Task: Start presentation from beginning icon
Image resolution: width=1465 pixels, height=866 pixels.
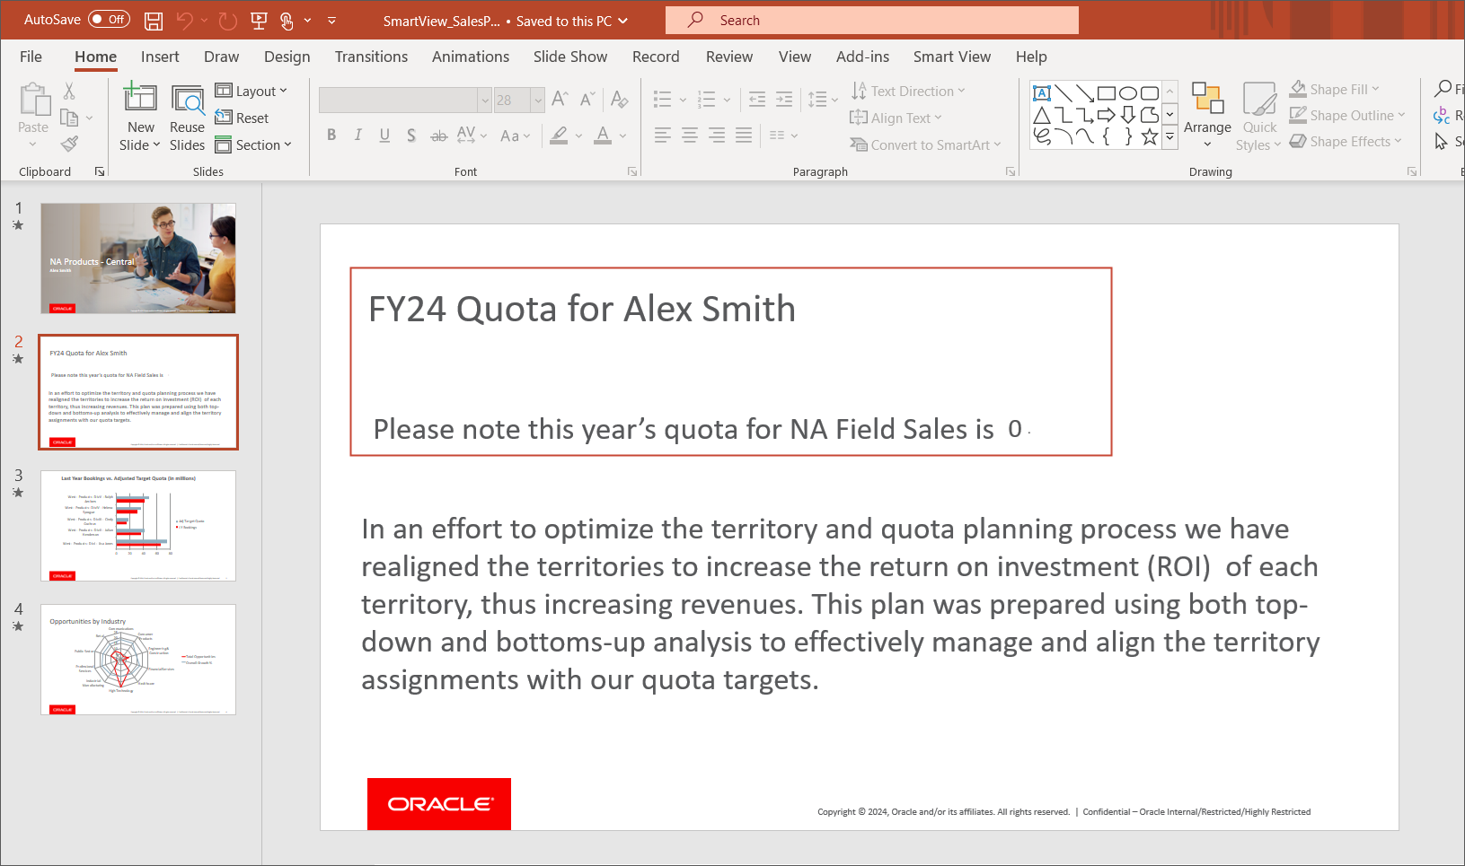Action: pyautogui.click(x=259, y=20)
